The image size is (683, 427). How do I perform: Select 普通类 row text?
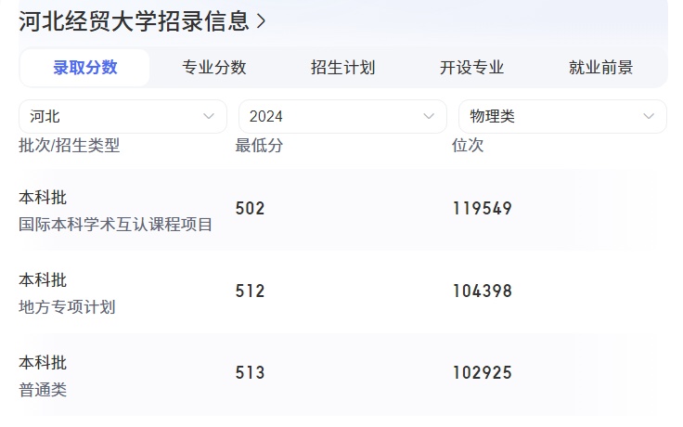43,390
